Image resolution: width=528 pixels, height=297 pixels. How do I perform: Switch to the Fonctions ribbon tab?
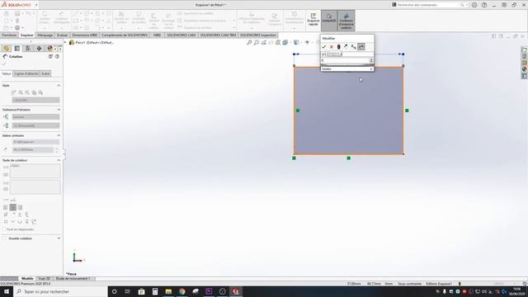pos(9,35)
